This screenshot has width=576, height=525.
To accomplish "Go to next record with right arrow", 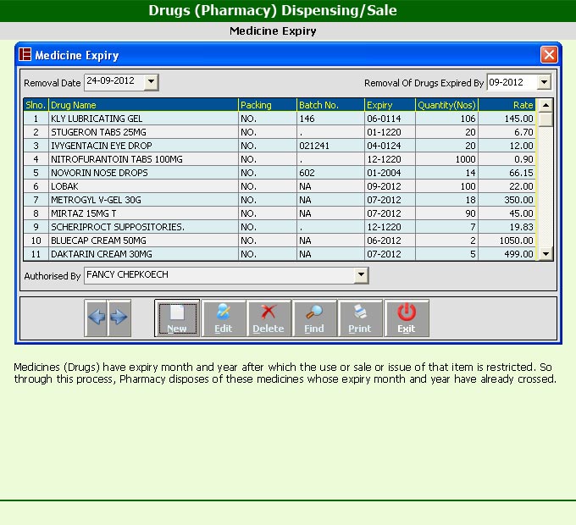I will 119,318.
